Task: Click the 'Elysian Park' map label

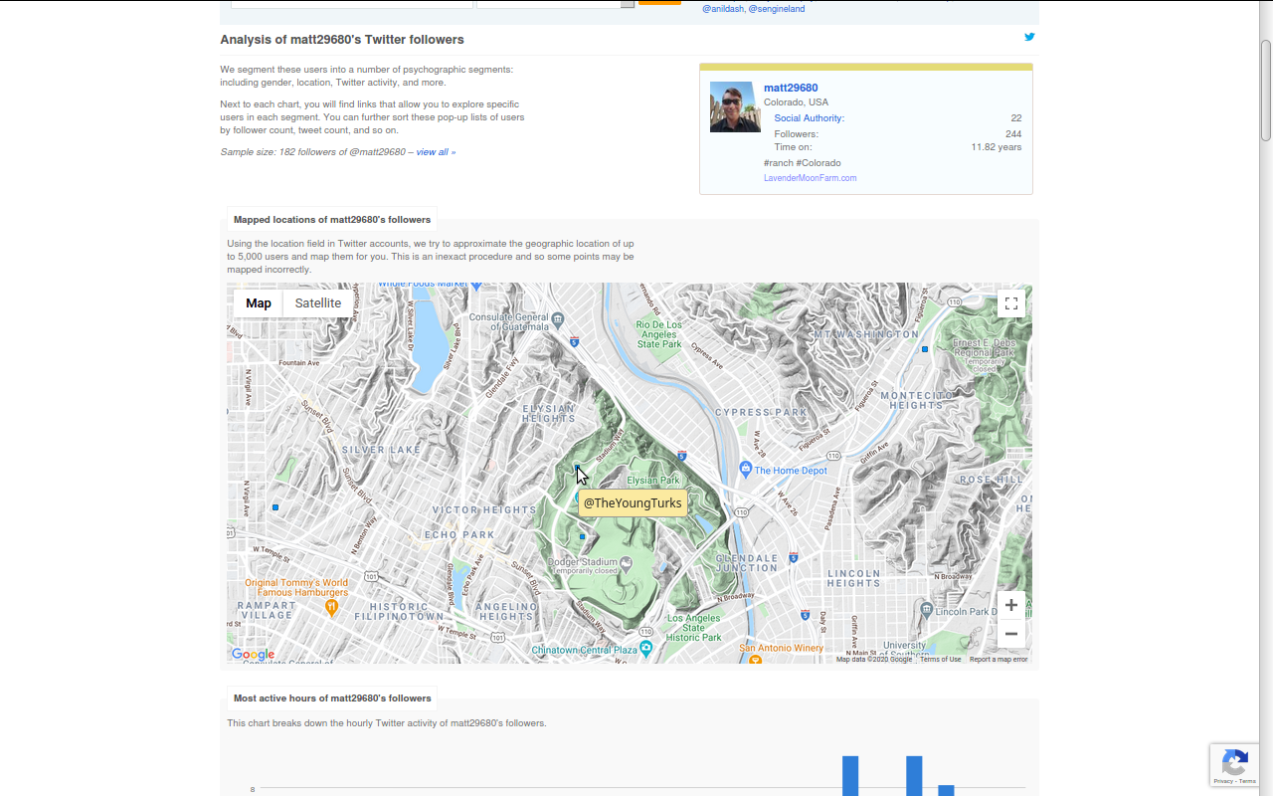Action: pos(654,481)
